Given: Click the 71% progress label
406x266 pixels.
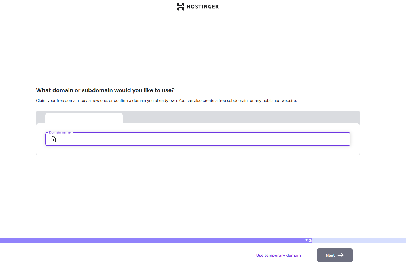Looking at the screenshot, I should coord(308,240).
